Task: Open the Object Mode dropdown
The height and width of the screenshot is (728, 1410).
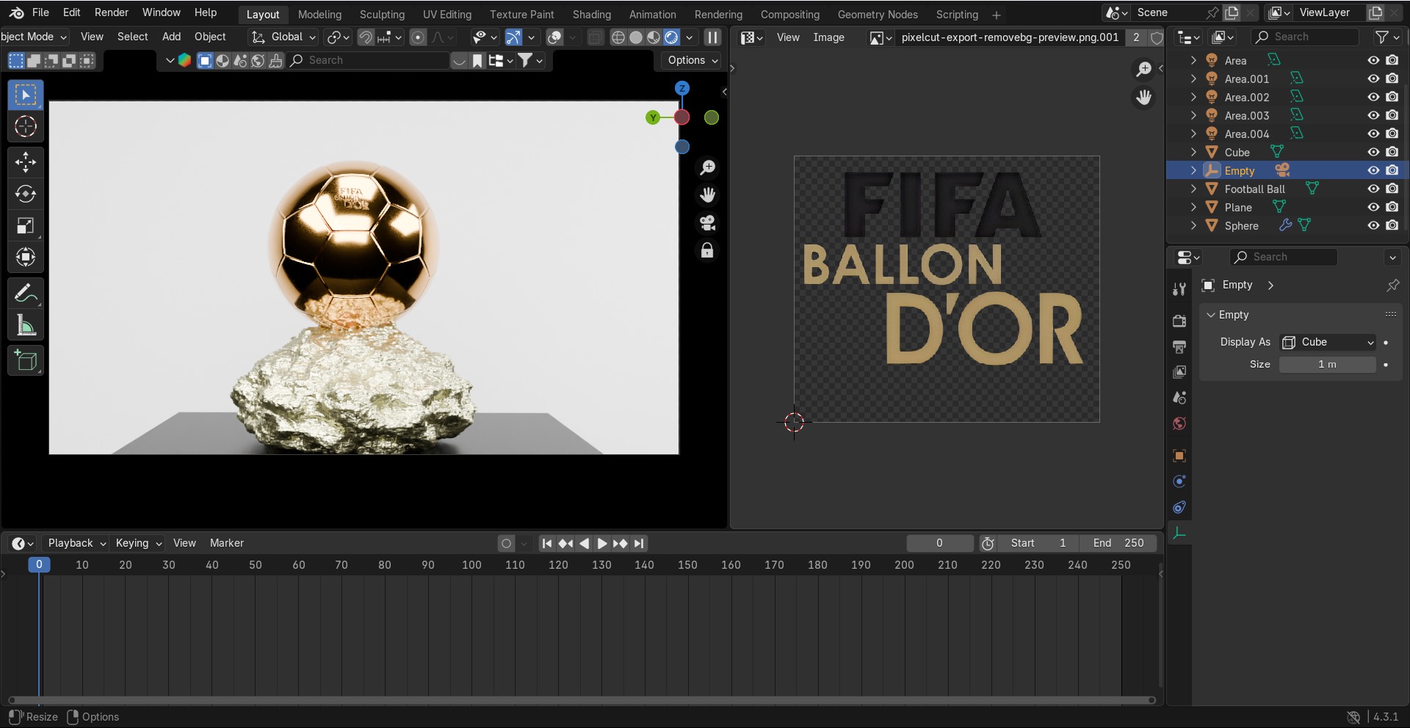Action: tap(34, 37)
